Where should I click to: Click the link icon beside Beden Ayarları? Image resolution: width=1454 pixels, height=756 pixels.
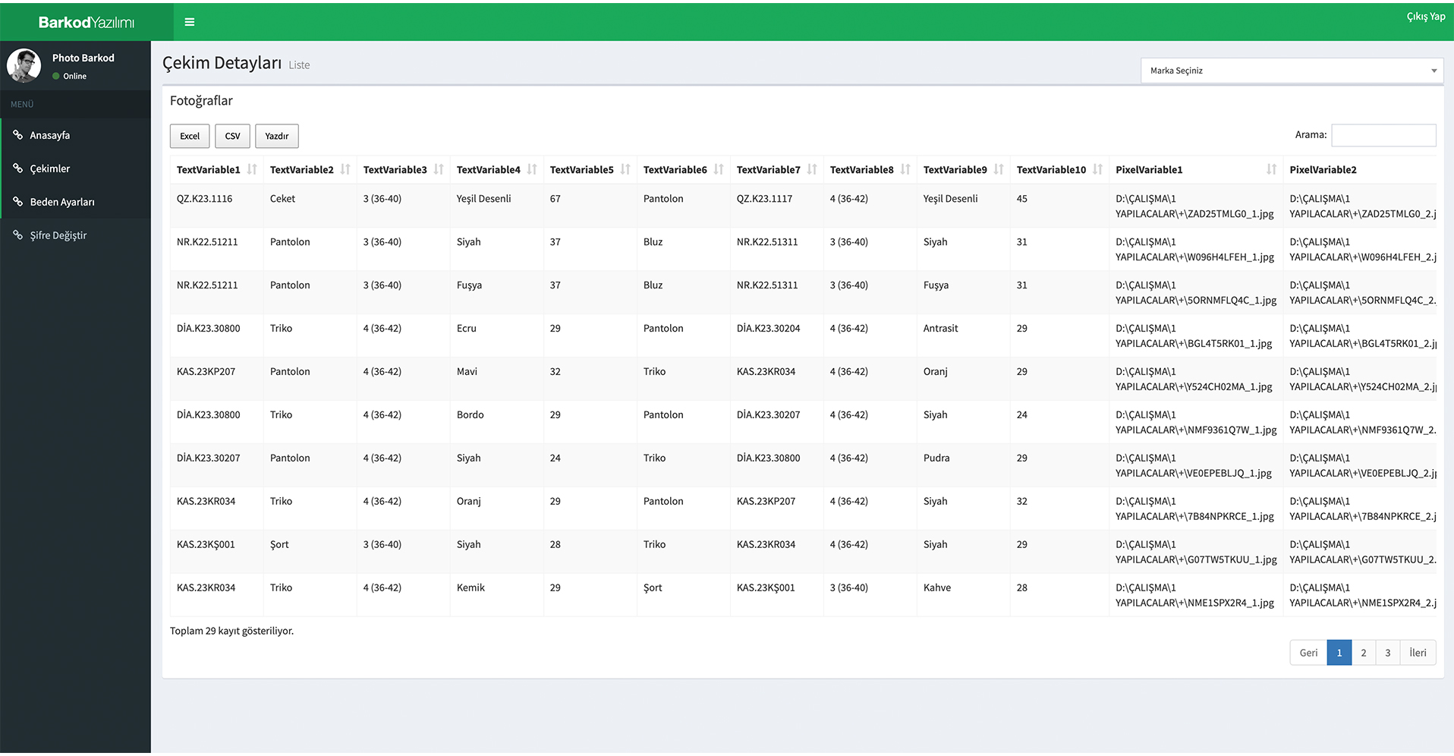17,202
